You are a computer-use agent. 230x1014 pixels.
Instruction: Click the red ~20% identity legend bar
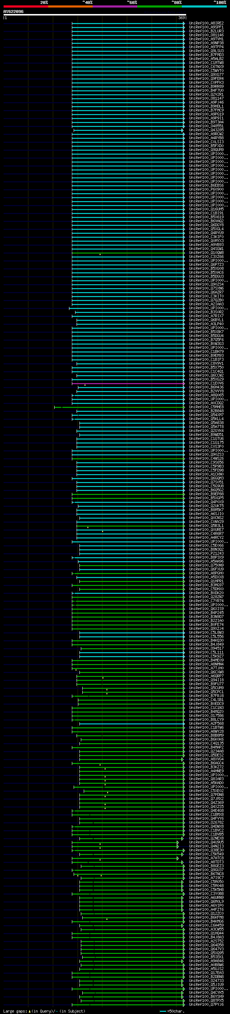coord(26,6)
